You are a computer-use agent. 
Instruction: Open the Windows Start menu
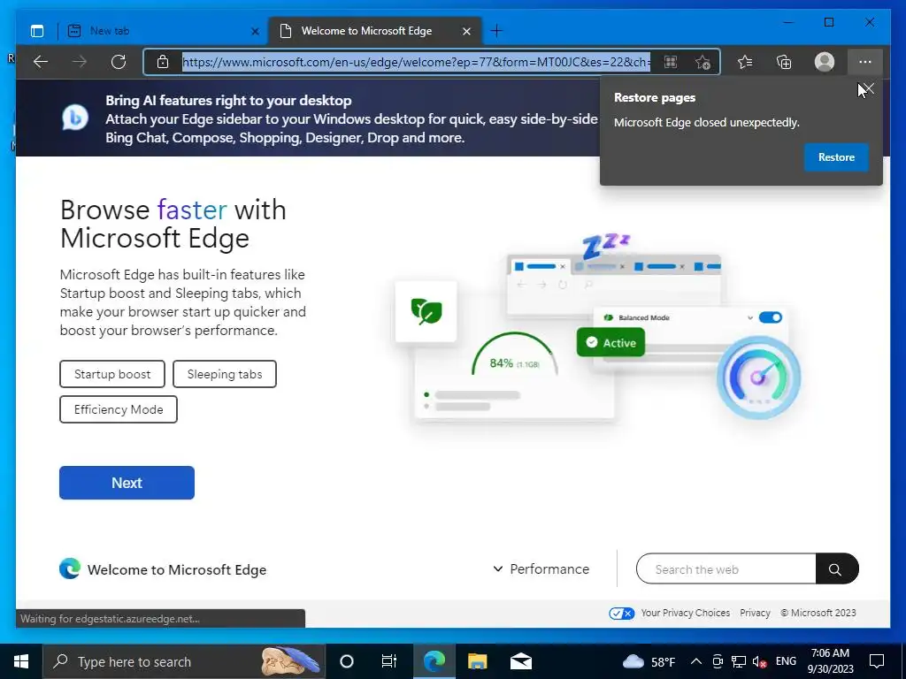(x=21, y=661)
